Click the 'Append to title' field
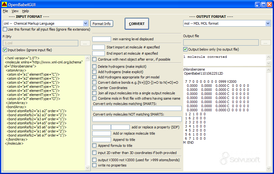Screen dimensions: 274x174 pyautogui.click(x=102, y=140)
